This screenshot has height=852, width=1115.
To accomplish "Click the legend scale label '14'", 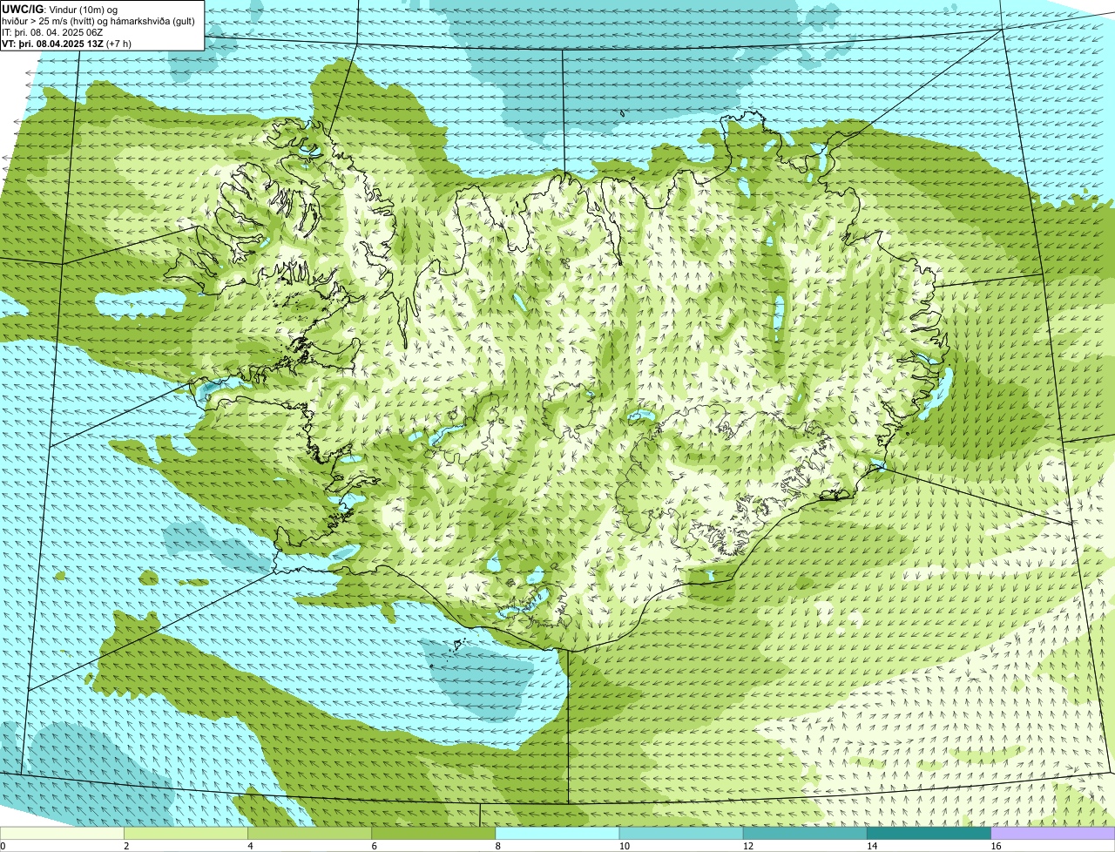I will pos(872,846).
